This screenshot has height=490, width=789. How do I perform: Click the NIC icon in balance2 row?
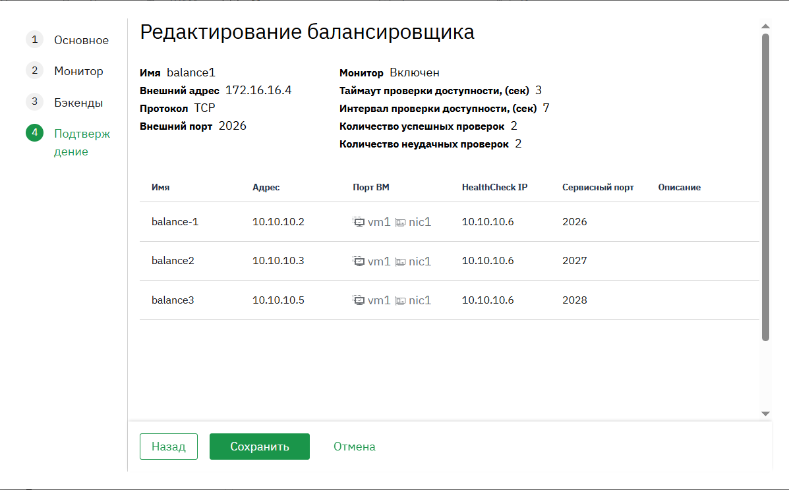[401, 262]
